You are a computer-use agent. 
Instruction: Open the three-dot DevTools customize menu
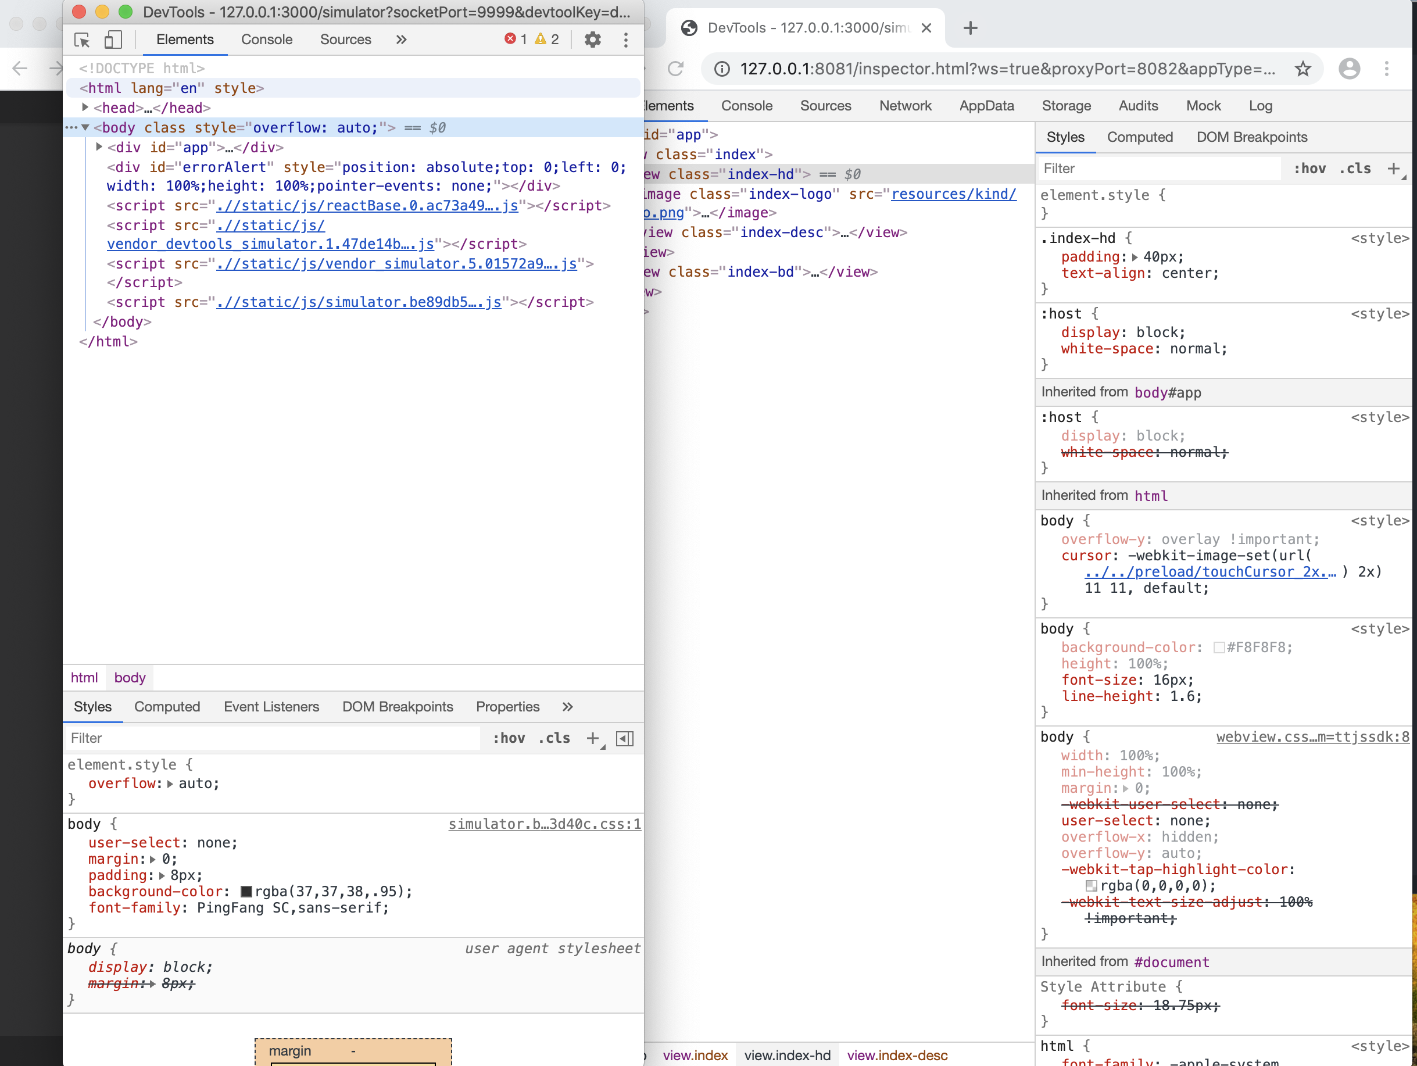click(626, 40)
